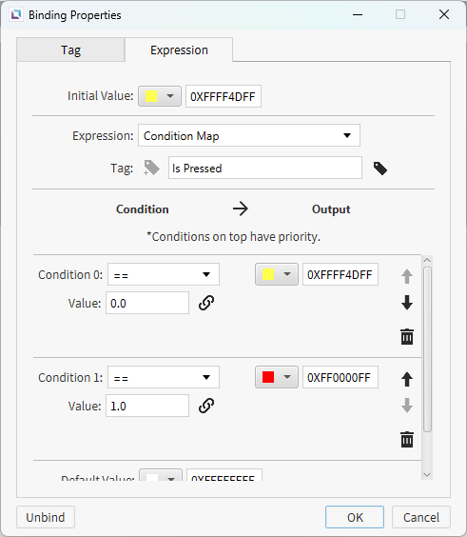
Task: Select the Expression tab
Action: [x=179, y=50]
